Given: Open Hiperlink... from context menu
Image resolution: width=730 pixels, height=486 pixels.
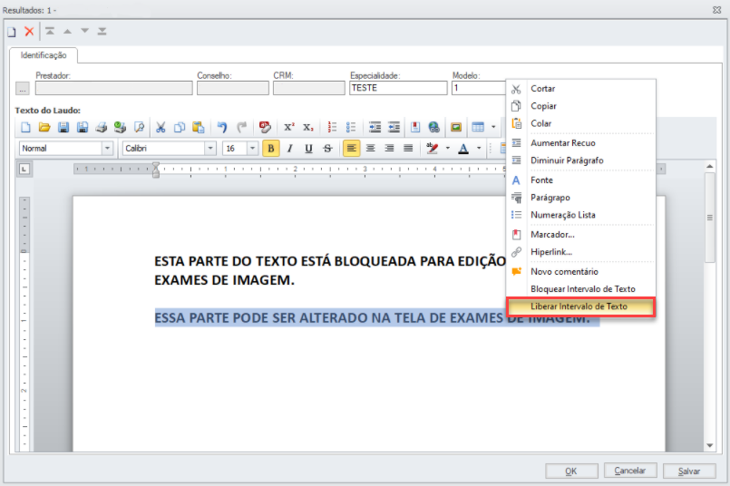Looking at the screenshot, I should tap(581, 252).
